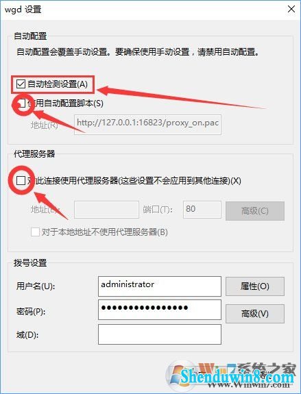Uncheck the 自动检测设置(A) checkbox

21,84
